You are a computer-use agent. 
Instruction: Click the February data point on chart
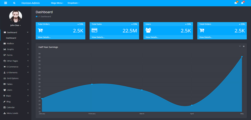(92, 84)
